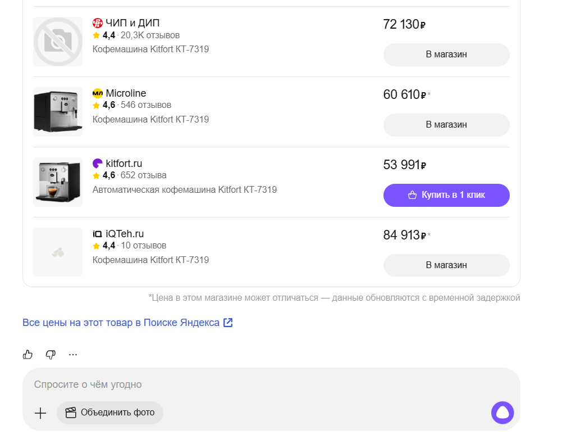
Task: Open iQTeh.ru store with 'В магазин'
Action: [x=446, y=265]
